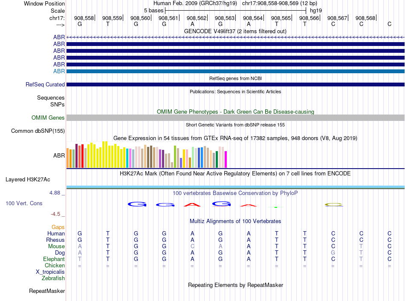Click the gray OMIM Genes bar
This screenshot has height=301, width=405.
click(235, 118)
